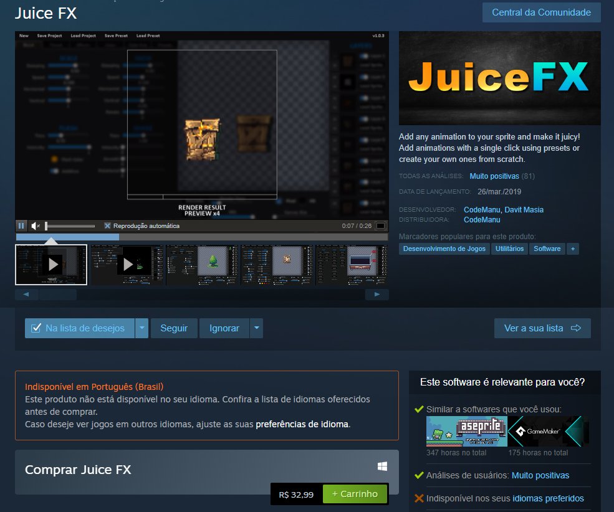Open the CodeManu publisher link
Screen dimensions: 614x512
coord(482,220)
